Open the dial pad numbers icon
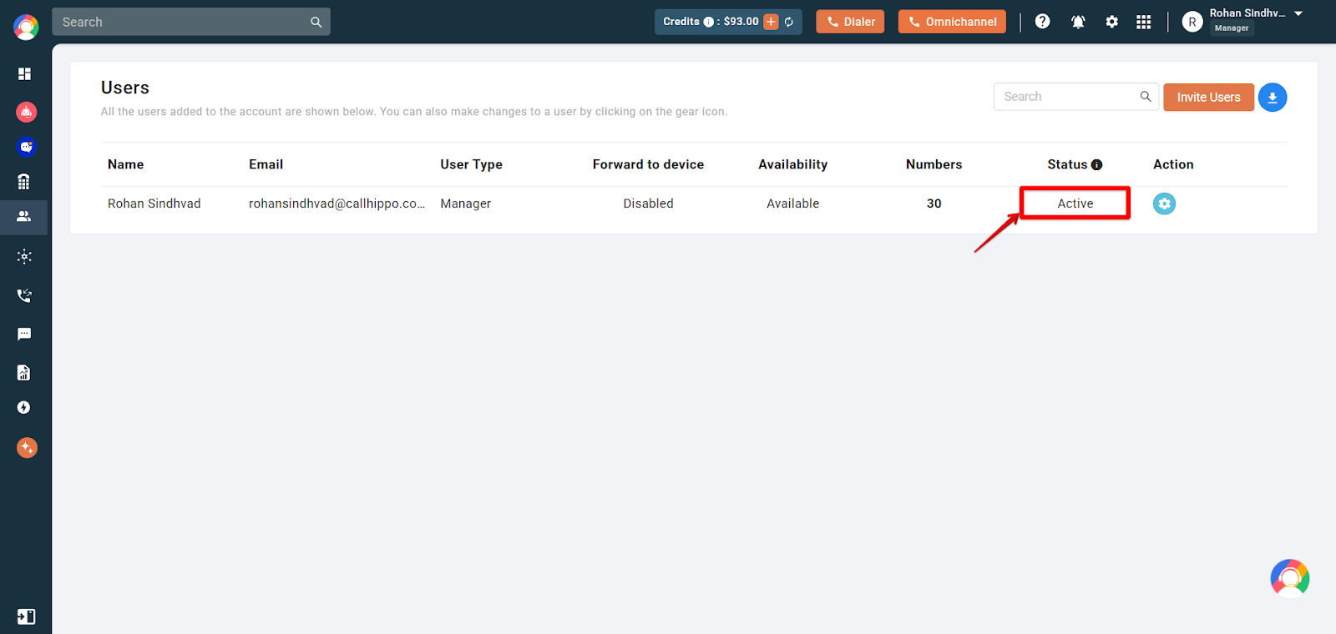The width and height of the screenshot is (1336, 634). coord(24,181)
